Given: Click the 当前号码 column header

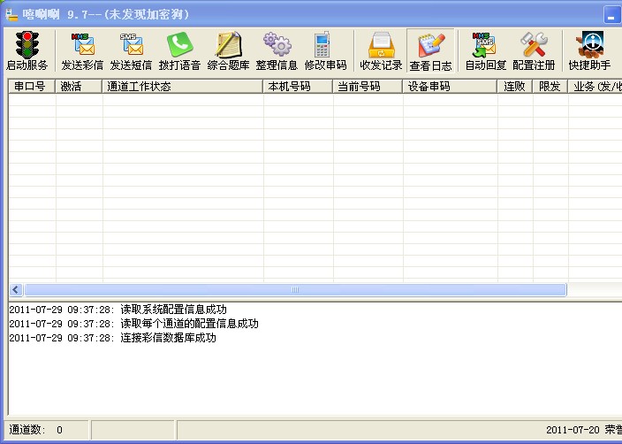Looking at the screenshot, I should 368,86.
